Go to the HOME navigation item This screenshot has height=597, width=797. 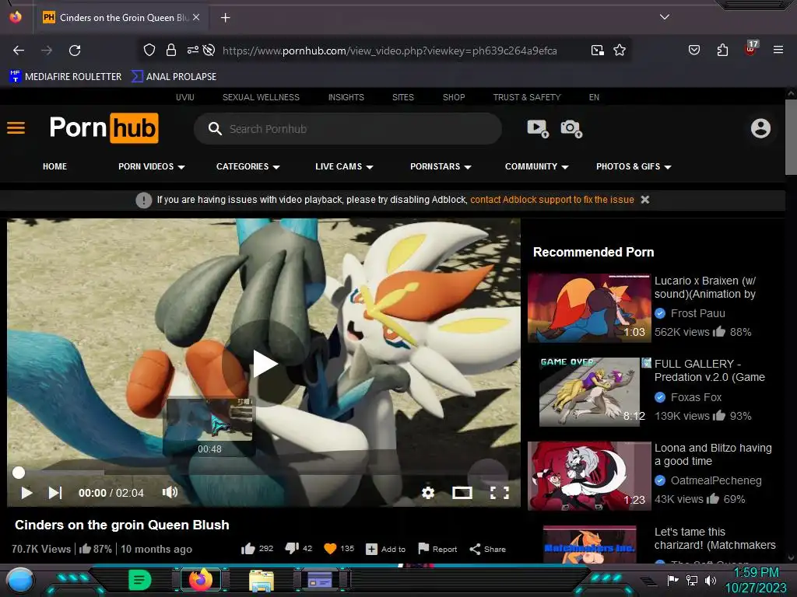(55, 166)
